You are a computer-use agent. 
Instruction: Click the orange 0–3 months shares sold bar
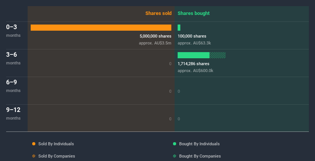pos(101,28)
